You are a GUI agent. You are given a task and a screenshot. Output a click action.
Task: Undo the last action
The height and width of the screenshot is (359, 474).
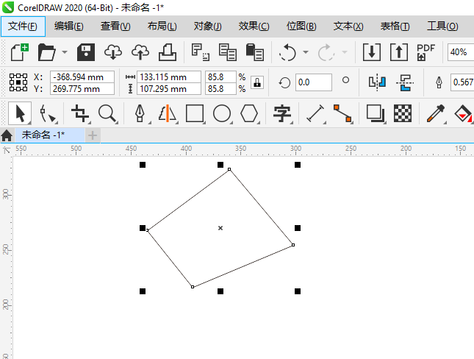tap(287, 52)
